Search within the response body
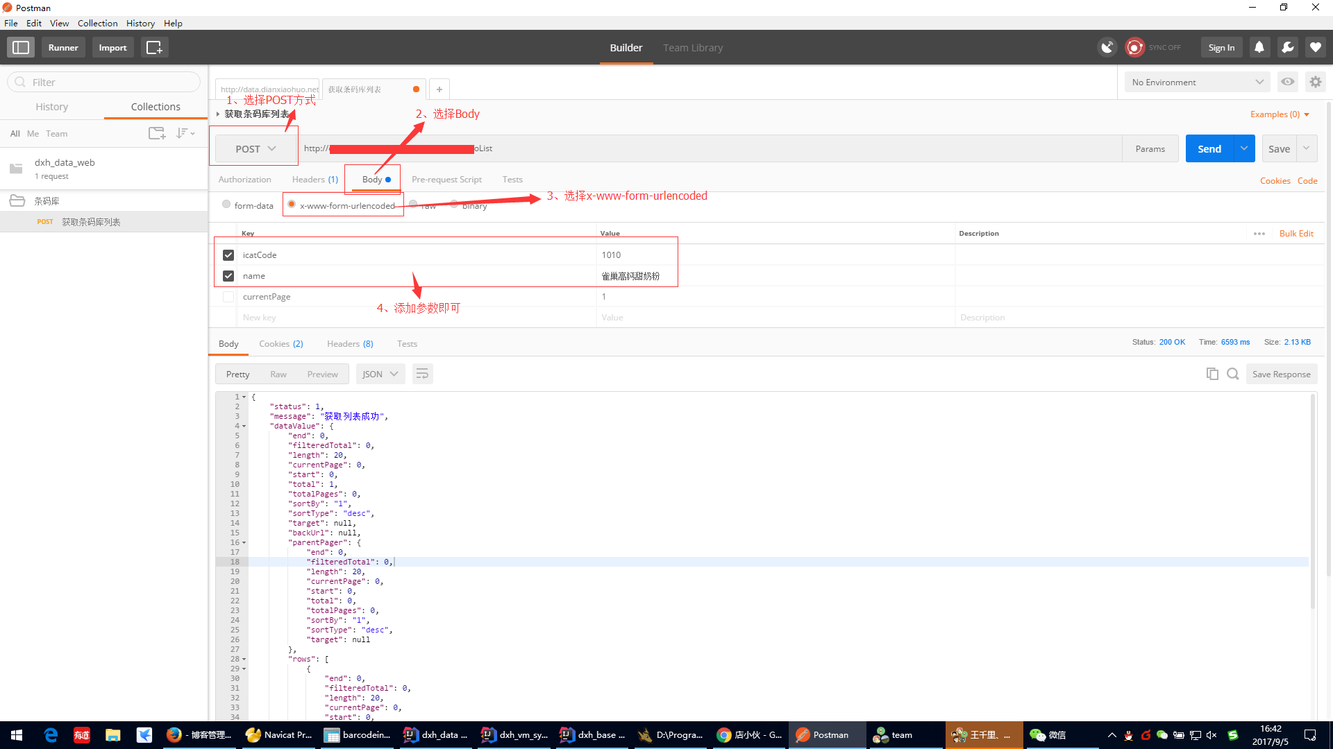Screen dimensions: 1333x749 pos(1232,374)
